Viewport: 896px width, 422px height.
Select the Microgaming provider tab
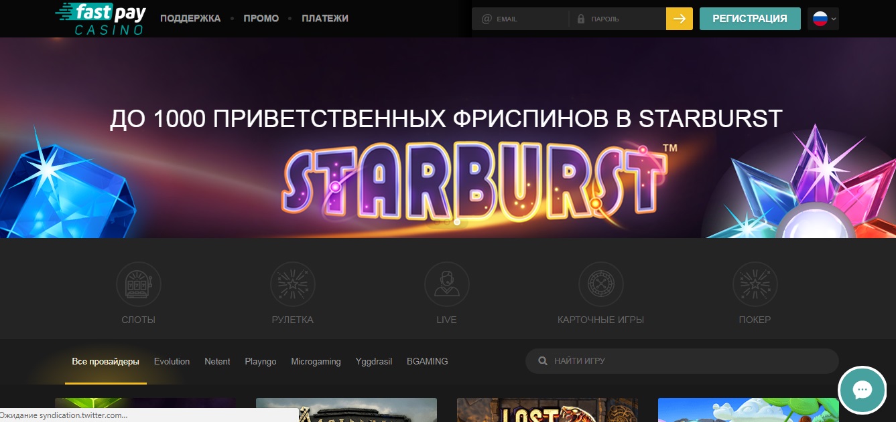(x=316, y=362)
